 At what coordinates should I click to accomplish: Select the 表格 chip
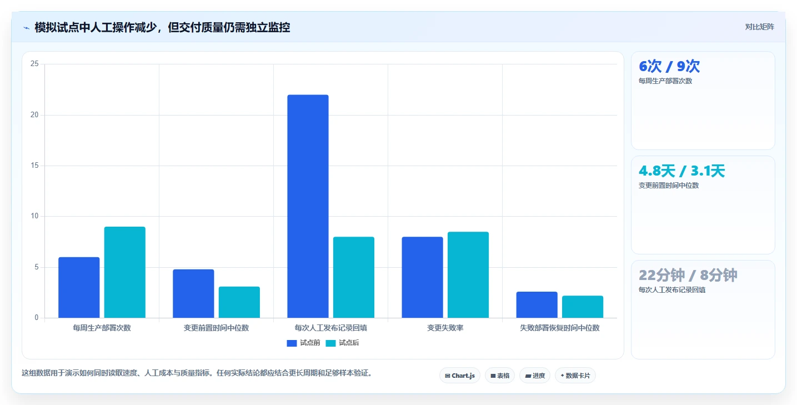(x=500, y=376)
